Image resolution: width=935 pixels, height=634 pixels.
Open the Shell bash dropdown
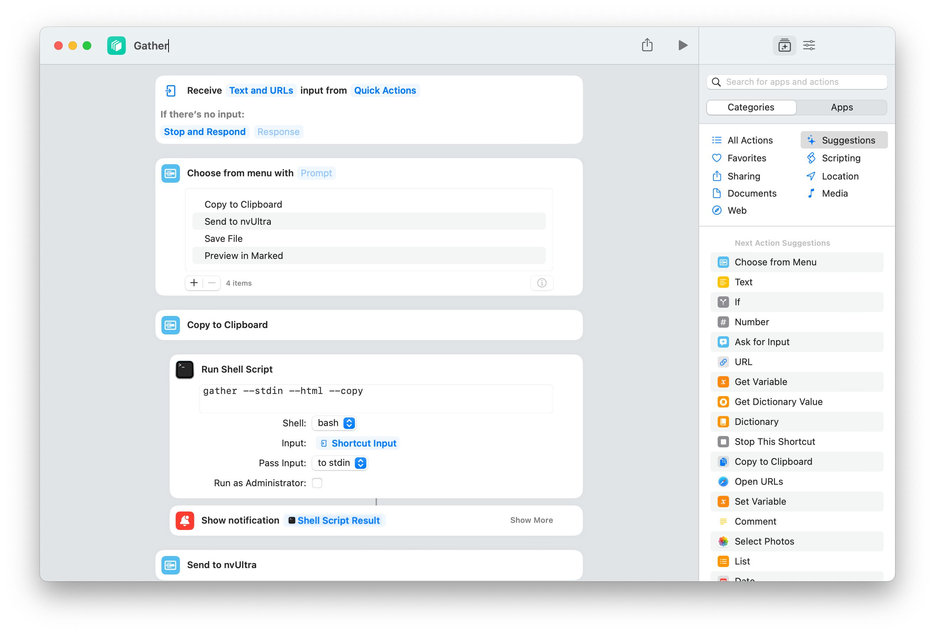coord(334,423)
